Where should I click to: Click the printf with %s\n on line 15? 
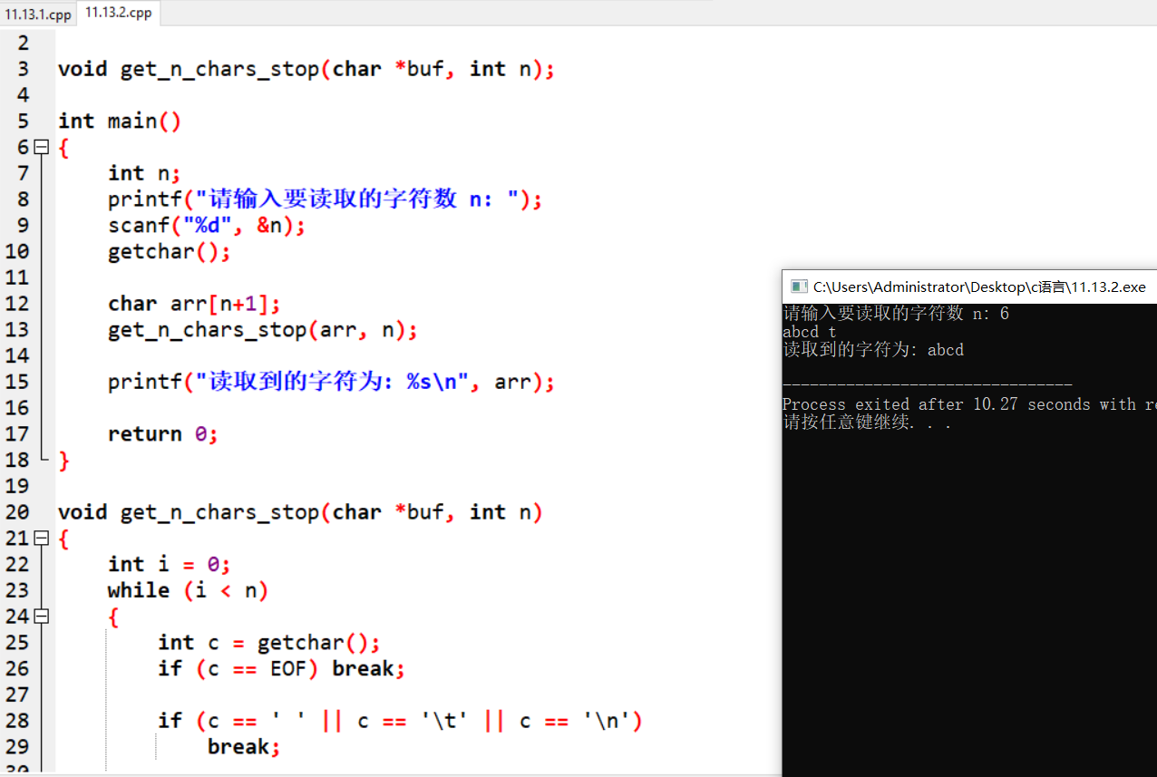click(331, 382)
